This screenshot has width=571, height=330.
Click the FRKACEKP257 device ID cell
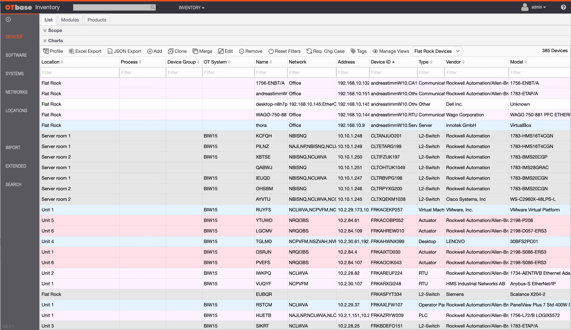(x=393, y=210)
